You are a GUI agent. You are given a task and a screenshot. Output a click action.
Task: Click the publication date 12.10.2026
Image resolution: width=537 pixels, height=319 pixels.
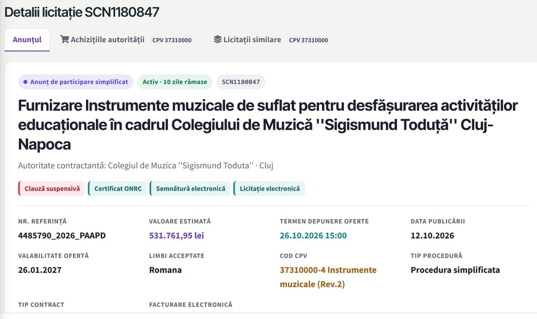432,235
